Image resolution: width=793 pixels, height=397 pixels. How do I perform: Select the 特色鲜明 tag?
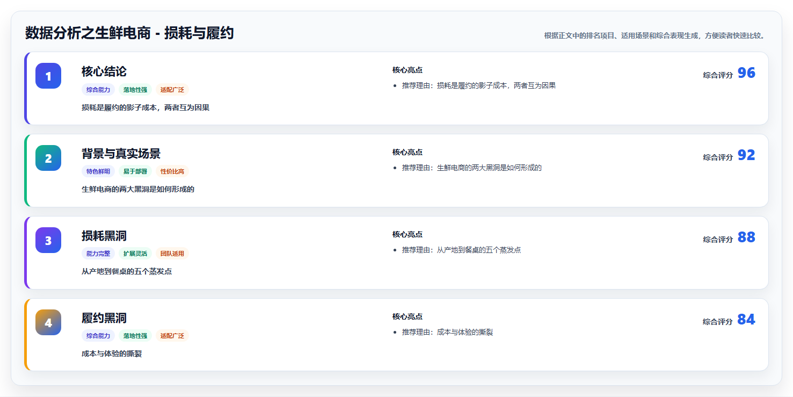tap(98, 172)
